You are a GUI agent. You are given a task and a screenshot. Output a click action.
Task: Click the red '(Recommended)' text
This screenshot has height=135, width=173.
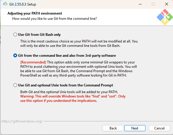coord(33,62)
